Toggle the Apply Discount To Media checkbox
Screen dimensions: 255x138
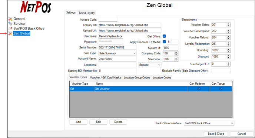click(x=164, y=42)
